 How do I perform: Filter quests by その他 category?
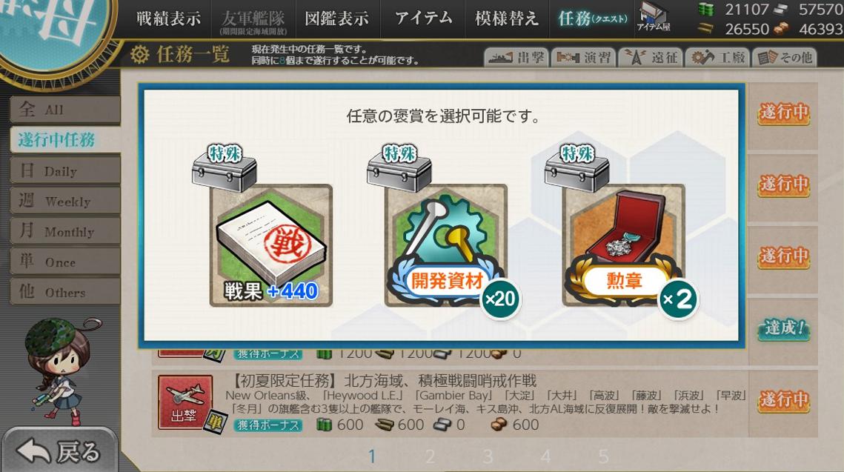coord(785,57)
